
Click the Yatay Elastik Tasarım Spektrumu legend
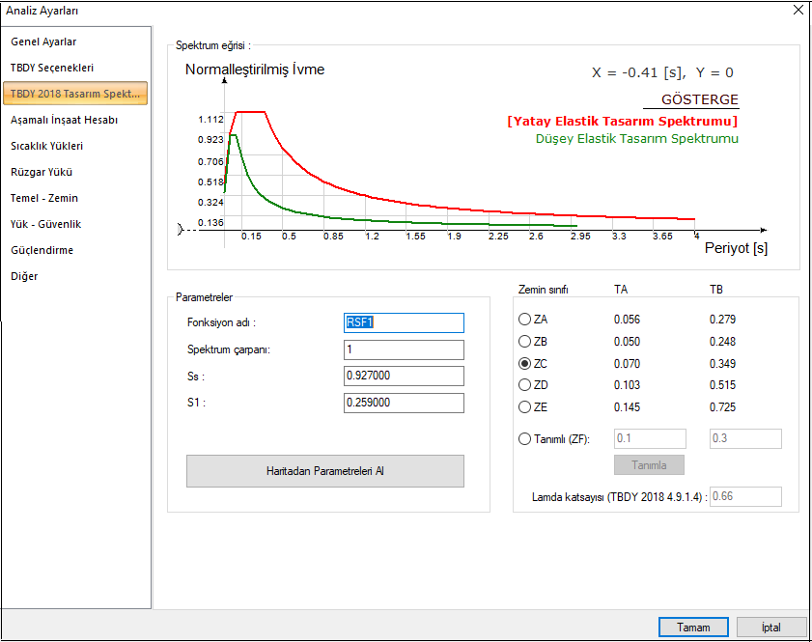coord(622,122)
